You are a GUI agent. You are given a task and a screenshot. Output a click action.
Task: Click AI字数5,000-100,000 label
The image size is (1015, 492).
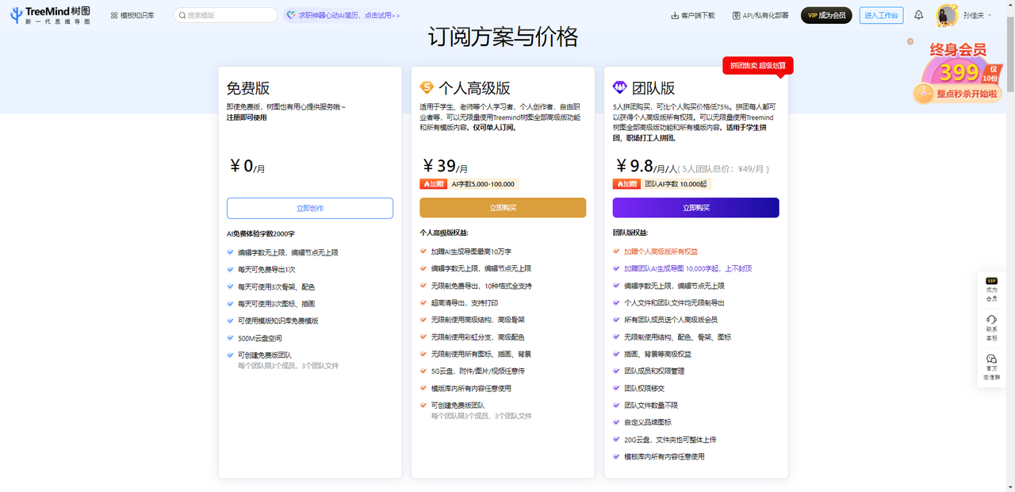483,184
